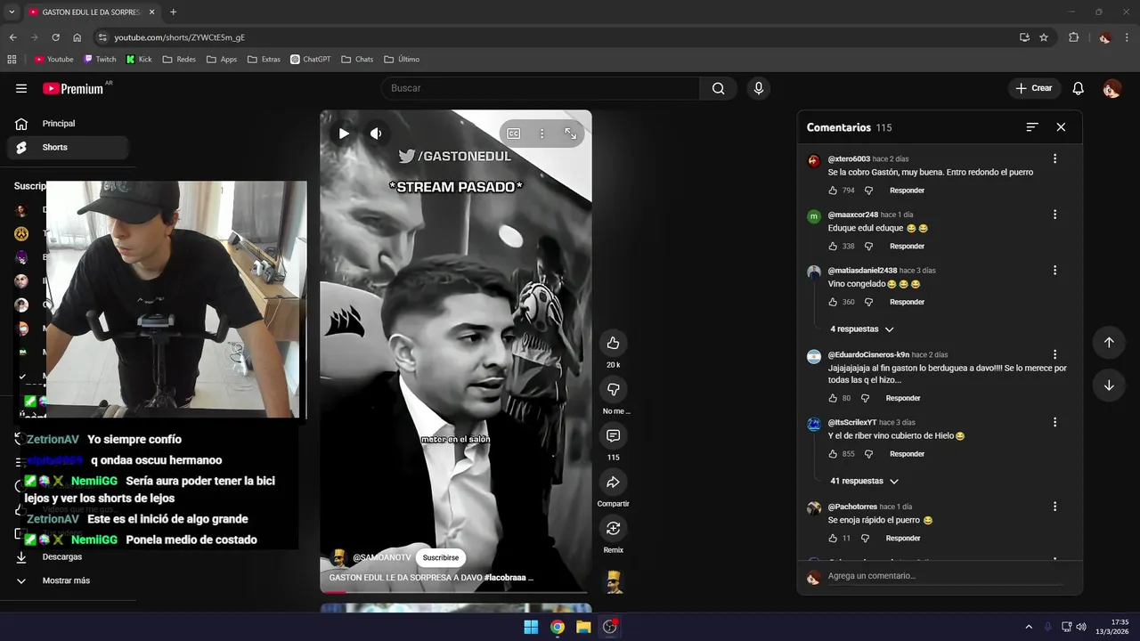Image resolution: width=1140 pixels, height=641 pixels.
Task: Start voice search with microphone icon
Action: pyautogui.click(x=759, y=88)
